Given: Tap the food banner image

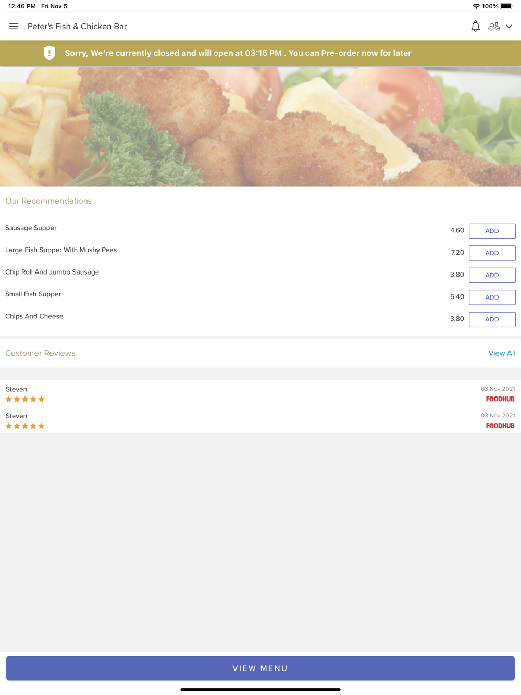Looking at the screenshot, I should pos(260,126).
